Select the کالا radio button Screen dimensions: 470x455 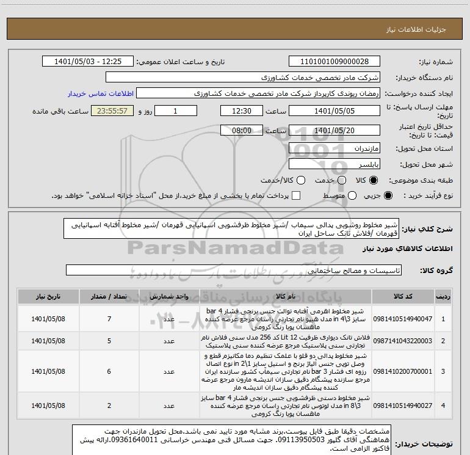374,180
